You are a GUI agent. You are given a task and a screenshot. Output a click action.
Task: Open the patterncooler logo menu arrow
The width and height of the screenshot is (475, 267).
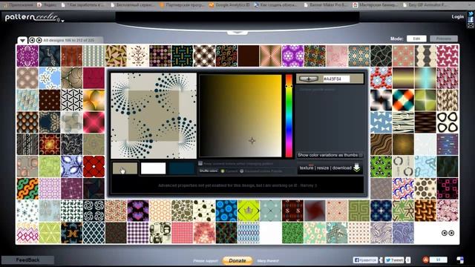coord(62,21)
